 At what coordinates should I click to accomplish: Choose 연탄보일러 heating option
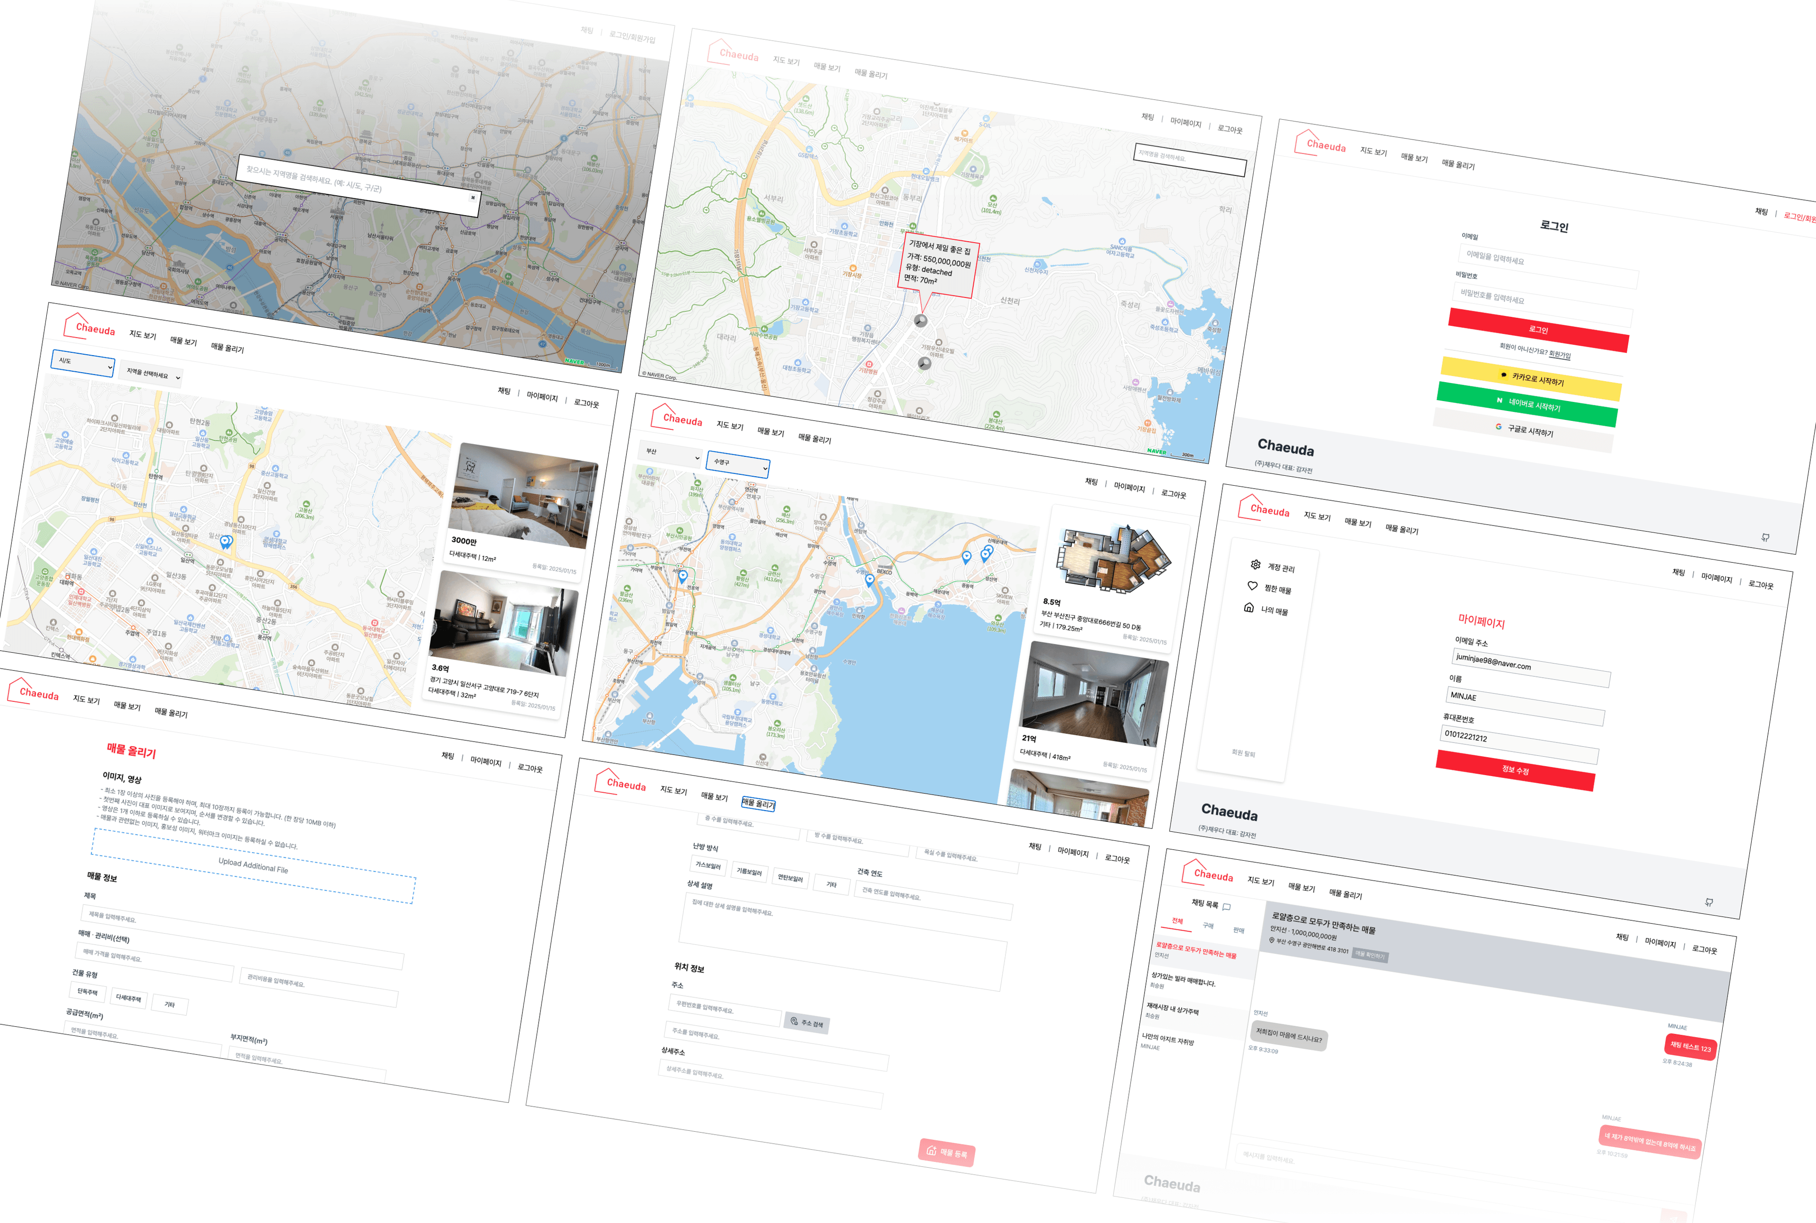791,877
